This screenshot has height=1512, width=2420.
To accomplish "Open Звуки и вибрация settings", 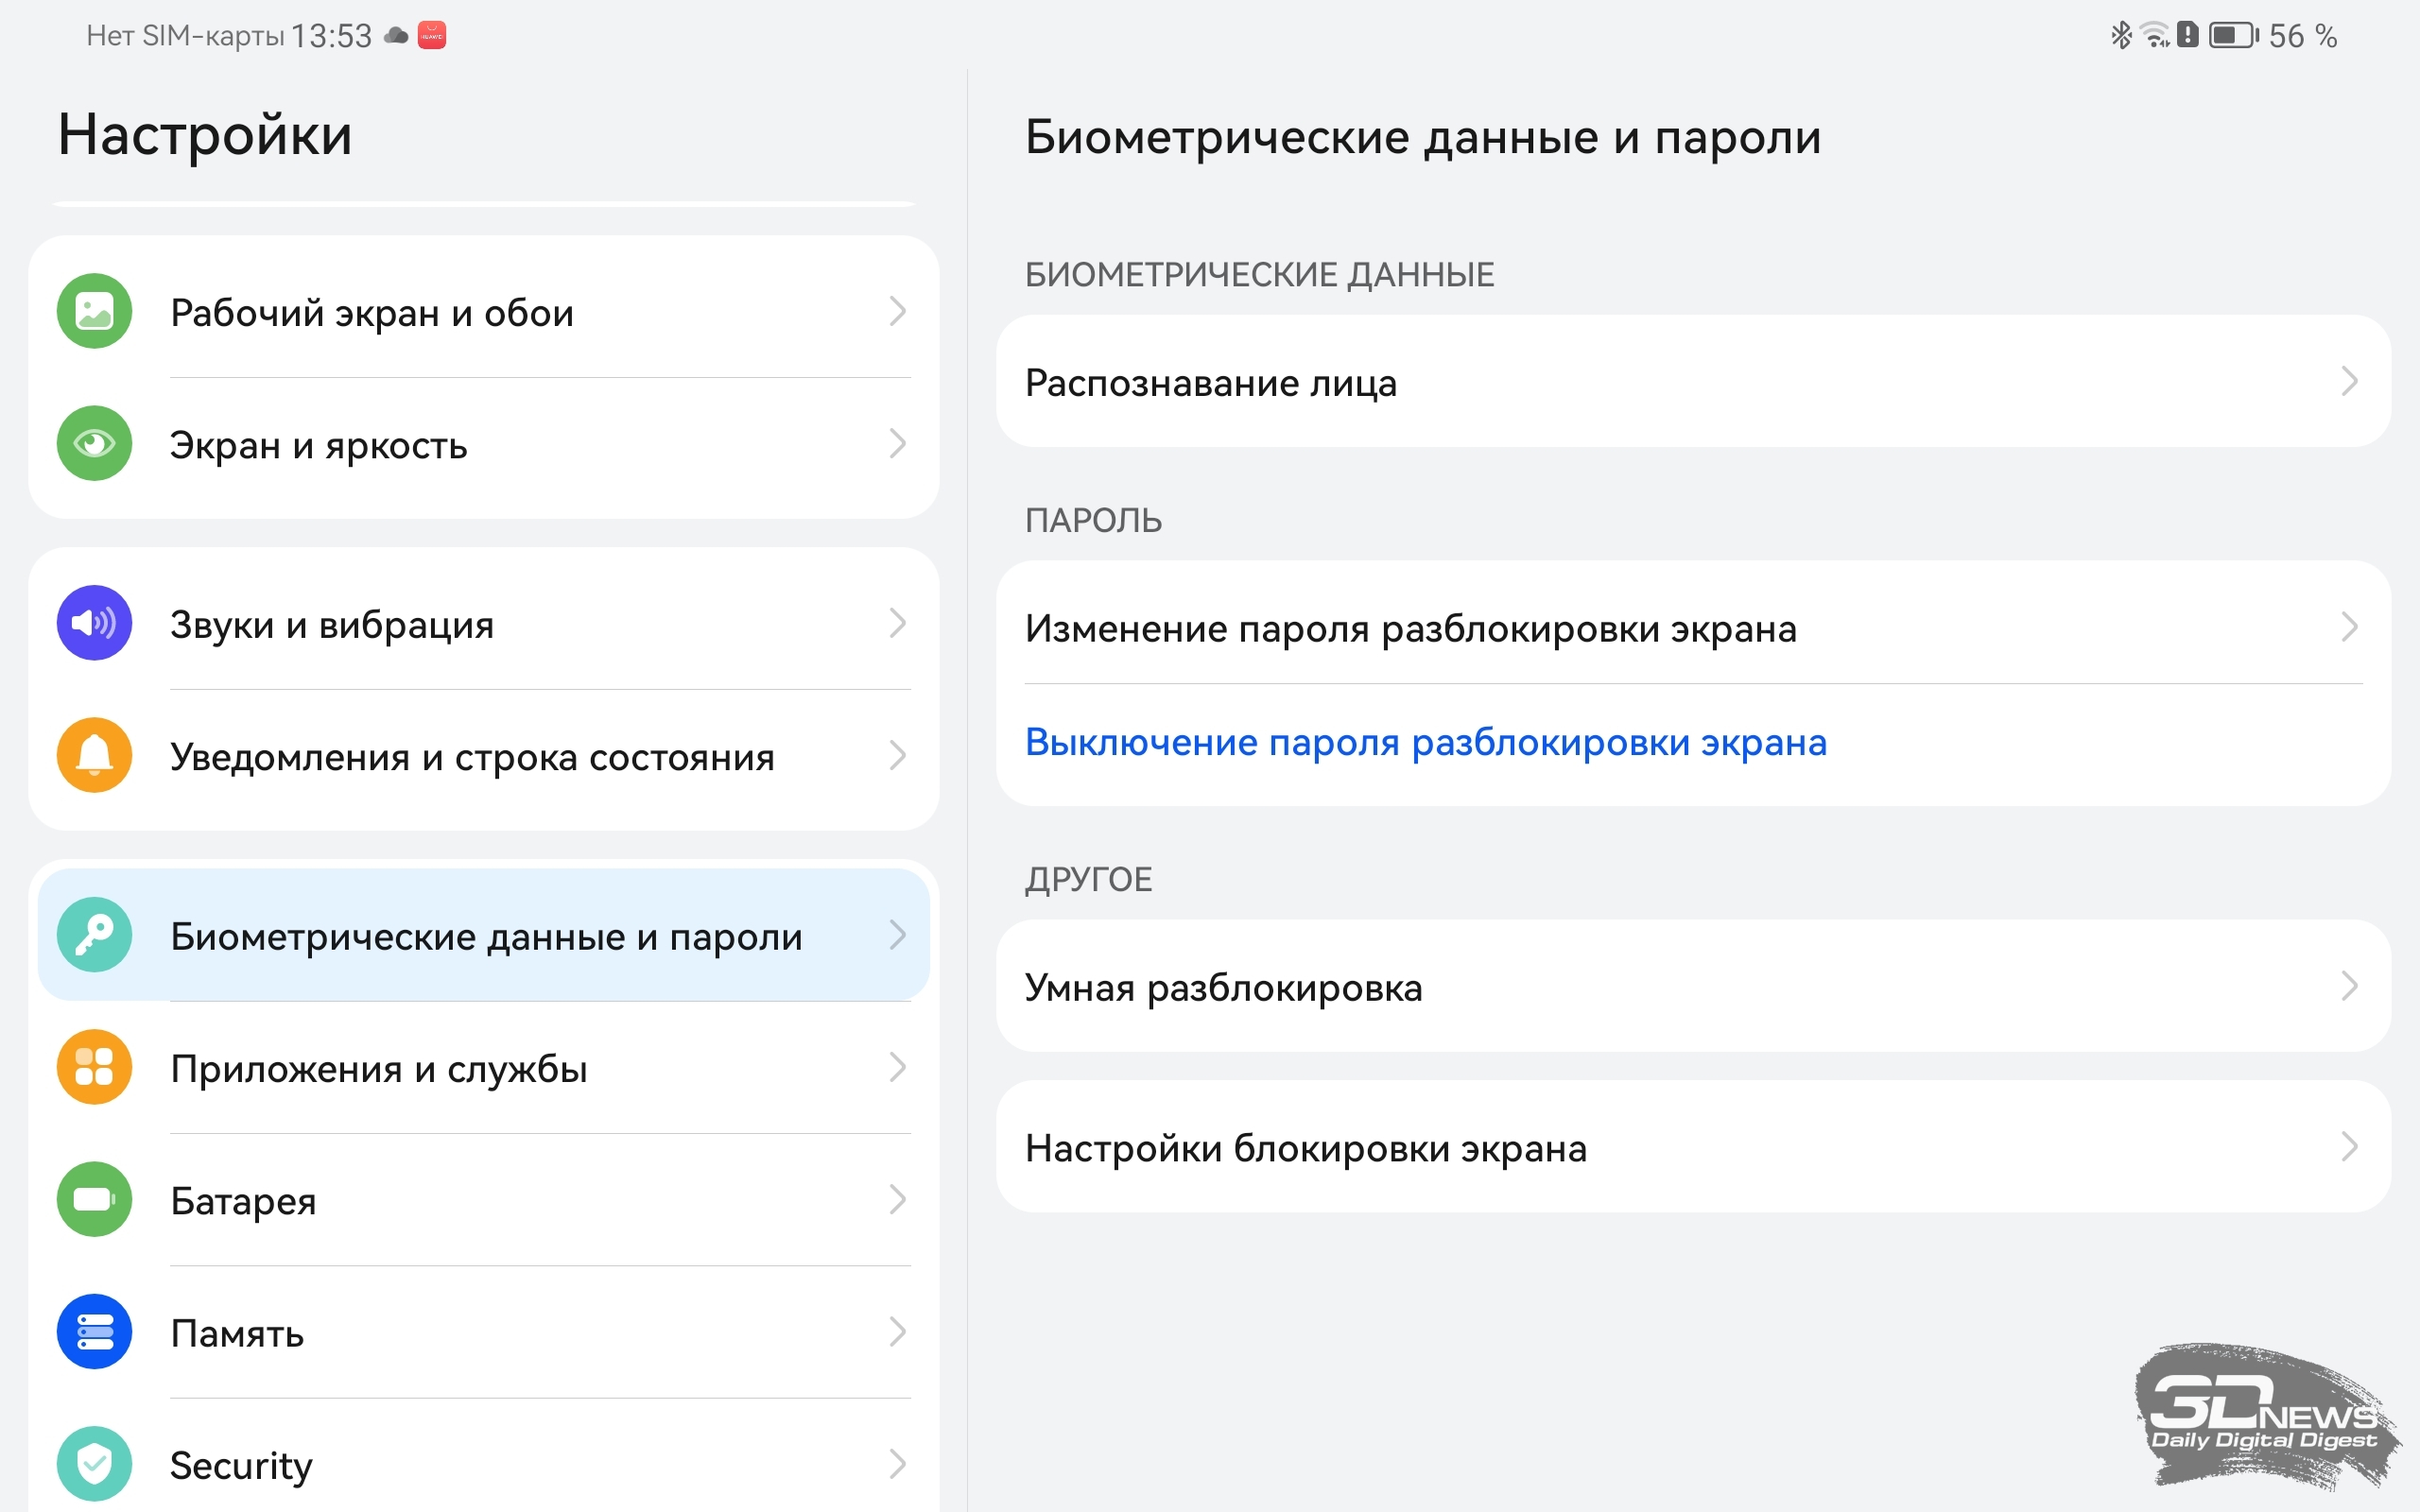I will [484, 624].
